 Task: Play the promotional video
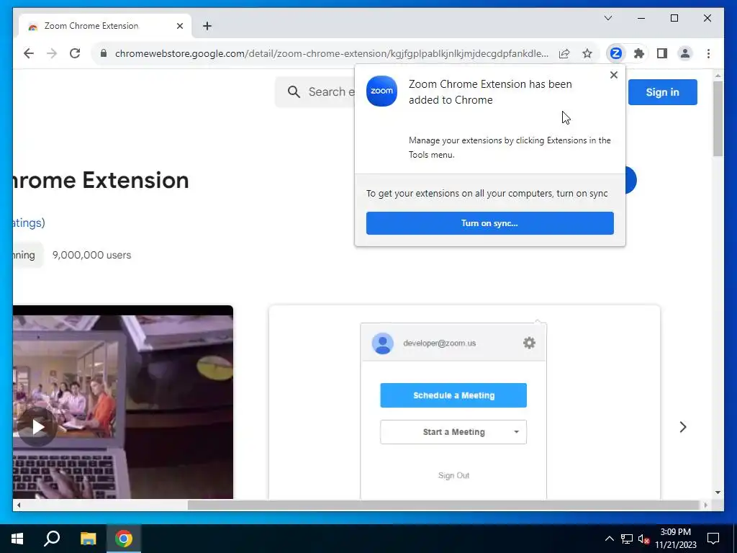click(37, 427)
